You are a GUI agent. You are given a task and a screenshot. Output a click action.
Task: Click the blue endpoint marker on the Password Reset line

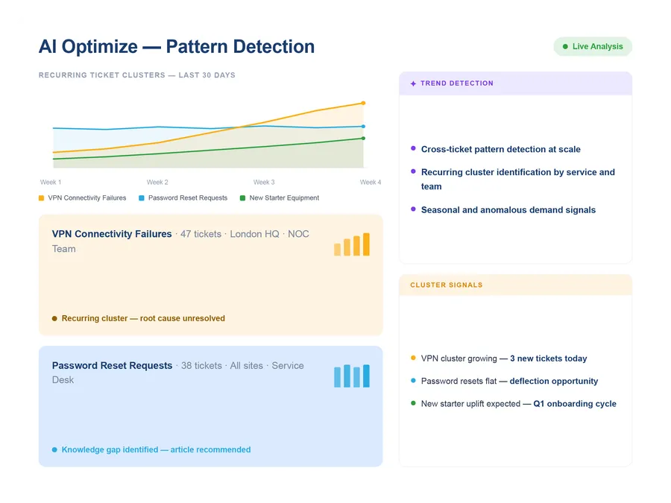363,126
